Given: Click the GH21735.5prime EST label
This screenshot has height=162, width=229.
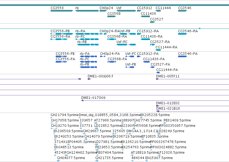Looking at the screenshot, I should point(109,158).
